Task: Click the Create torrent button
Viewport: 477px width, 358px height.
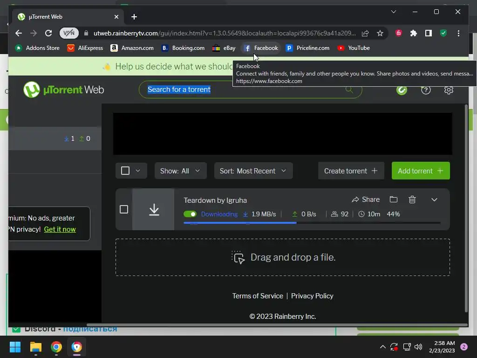Action: 351,171
